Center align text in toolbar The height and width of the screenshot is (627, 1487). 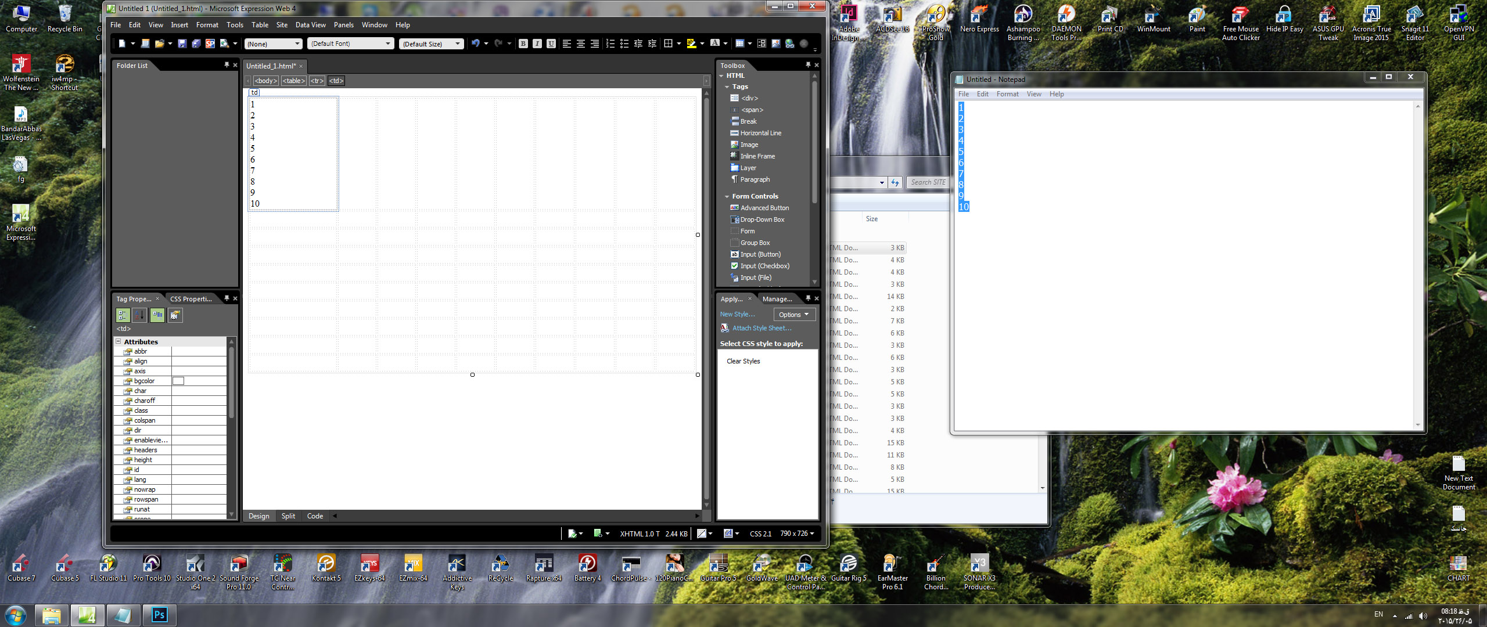tap(581, 44)
